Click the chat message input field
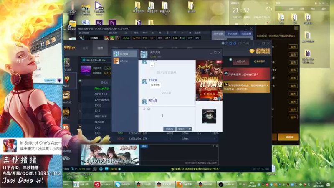This screenshot has height=188, width=334. pyautogui.click(x=167, y=118)
